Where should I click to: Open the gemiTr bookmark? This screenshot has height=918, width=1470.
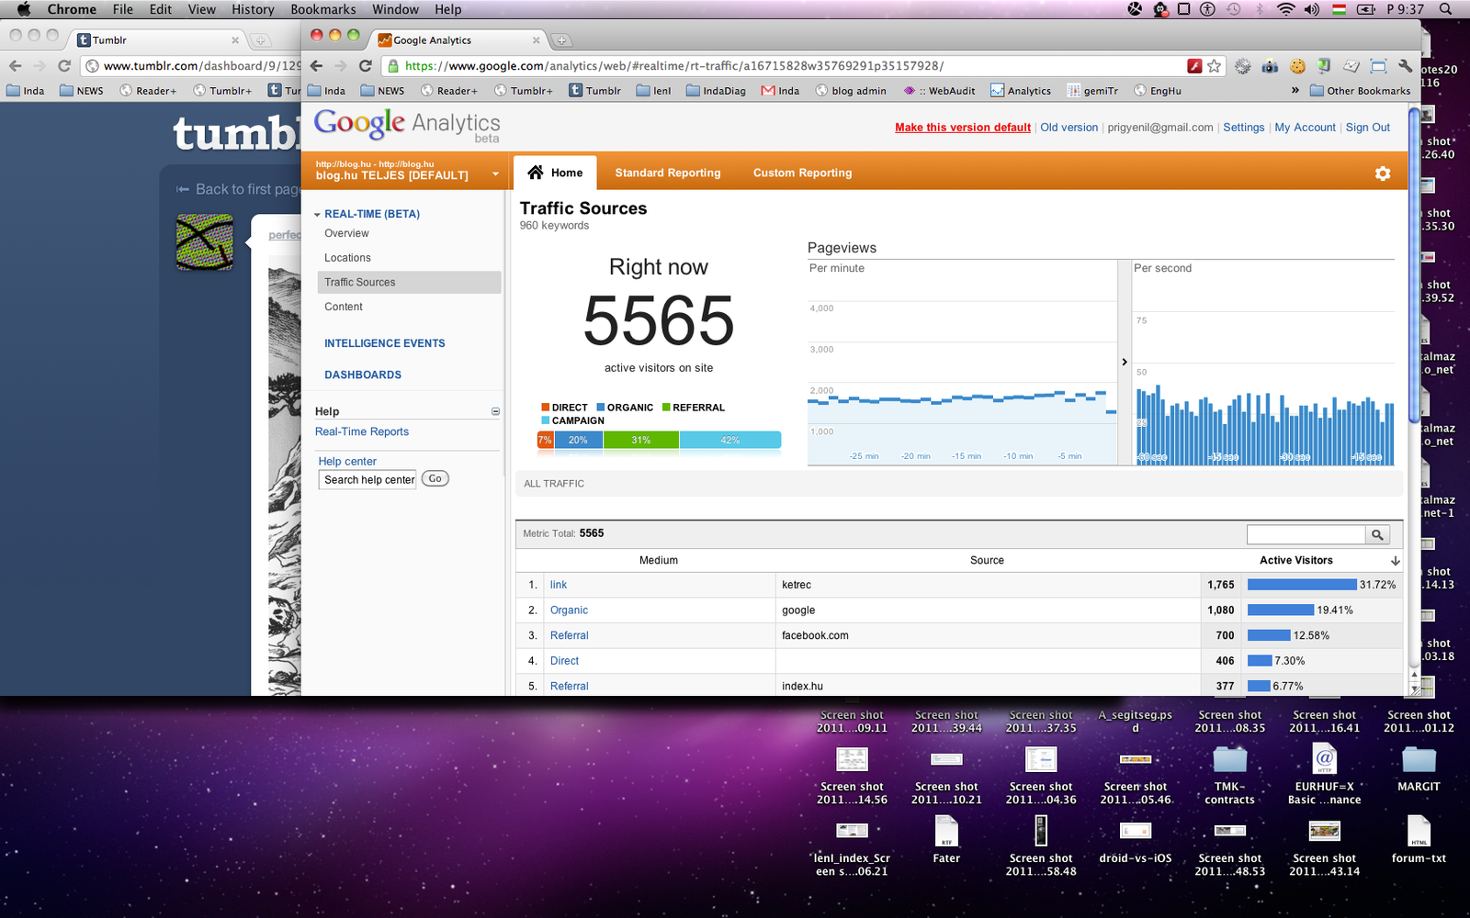(x=1092, y=91)
